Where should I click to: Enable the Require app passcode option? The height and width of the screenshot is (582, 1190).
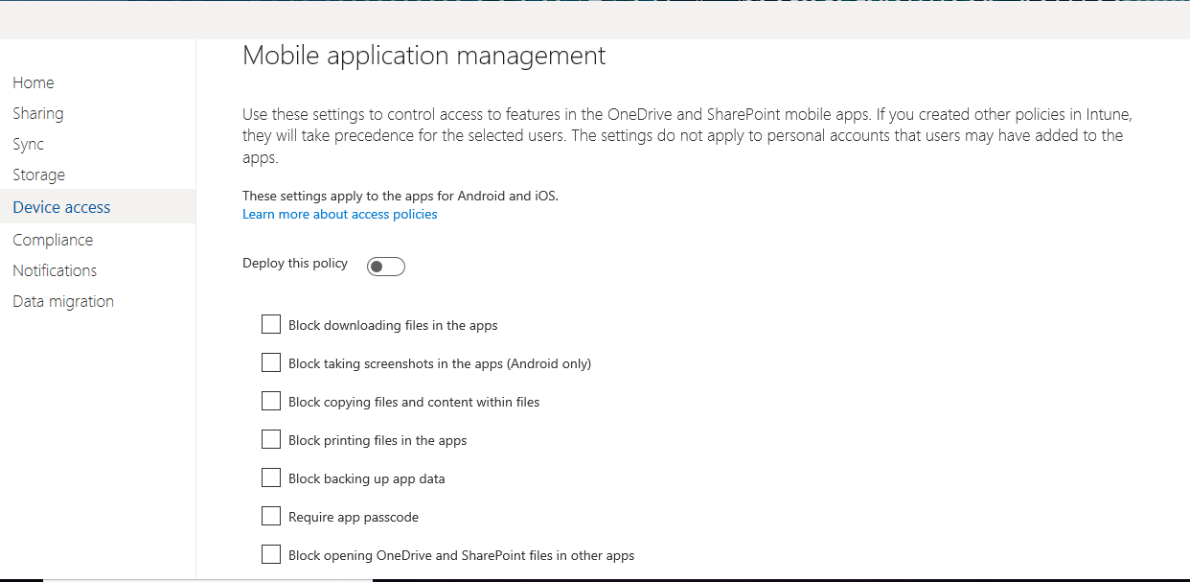271,517
